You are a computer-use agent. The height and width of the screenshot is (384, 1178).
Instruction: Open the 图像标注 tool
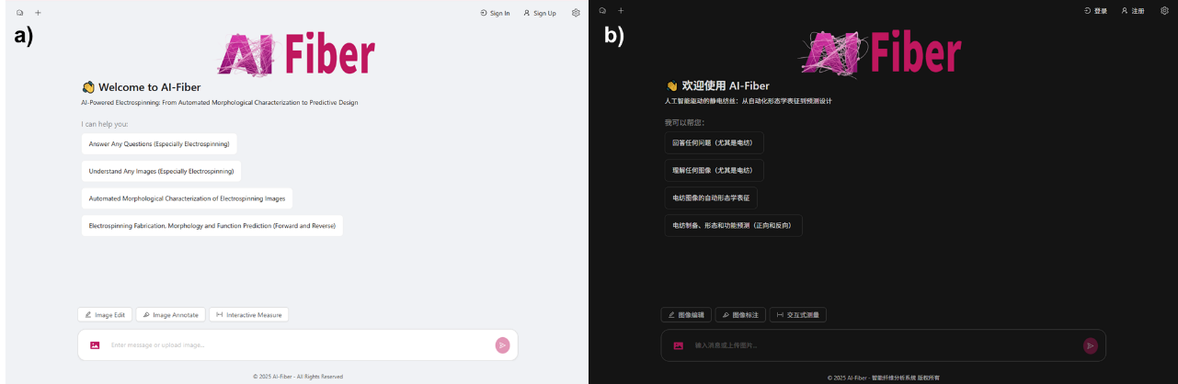[740, 314]
